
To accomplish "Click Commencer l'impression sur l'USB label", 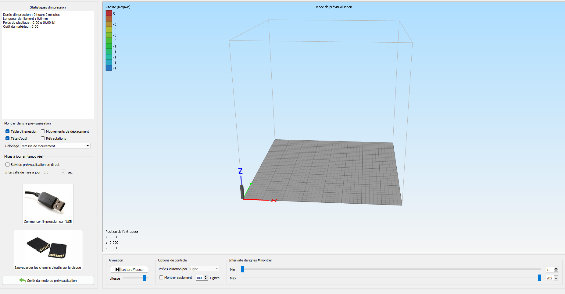I will coord(48,222).
